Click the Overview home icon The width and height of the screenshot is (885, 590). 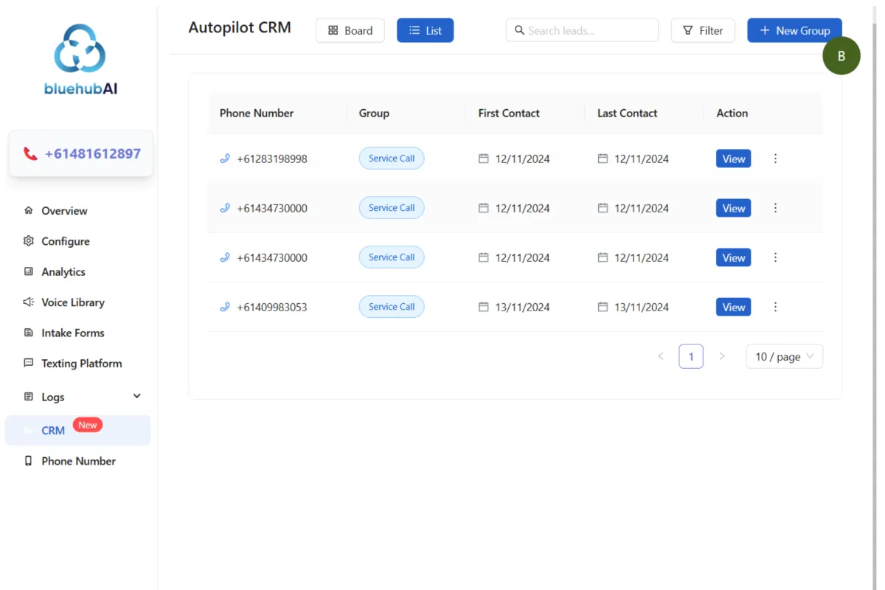click(29, 211)
